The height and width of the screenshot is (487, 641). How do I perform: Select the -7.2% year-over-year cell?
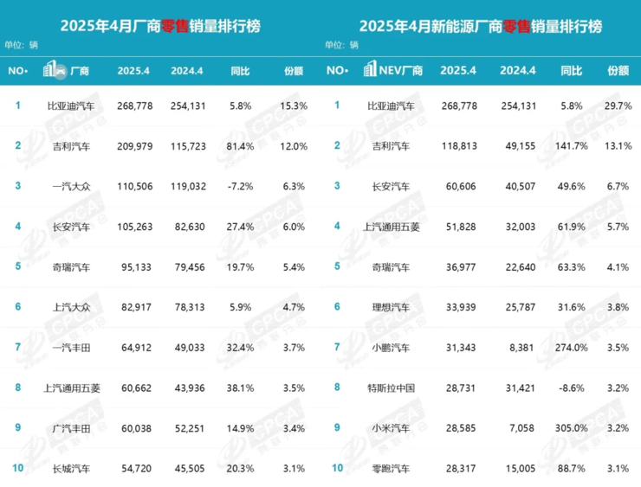click(x=241, y=187)
